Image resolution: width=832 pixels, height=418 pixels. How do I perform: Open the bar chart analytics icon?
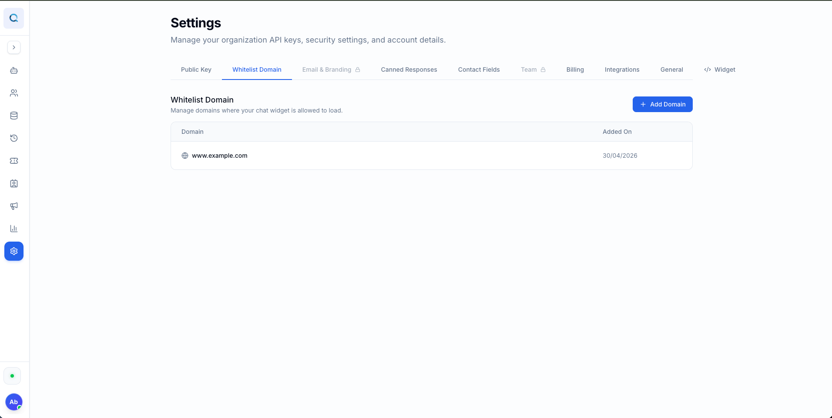coord(14,229)
